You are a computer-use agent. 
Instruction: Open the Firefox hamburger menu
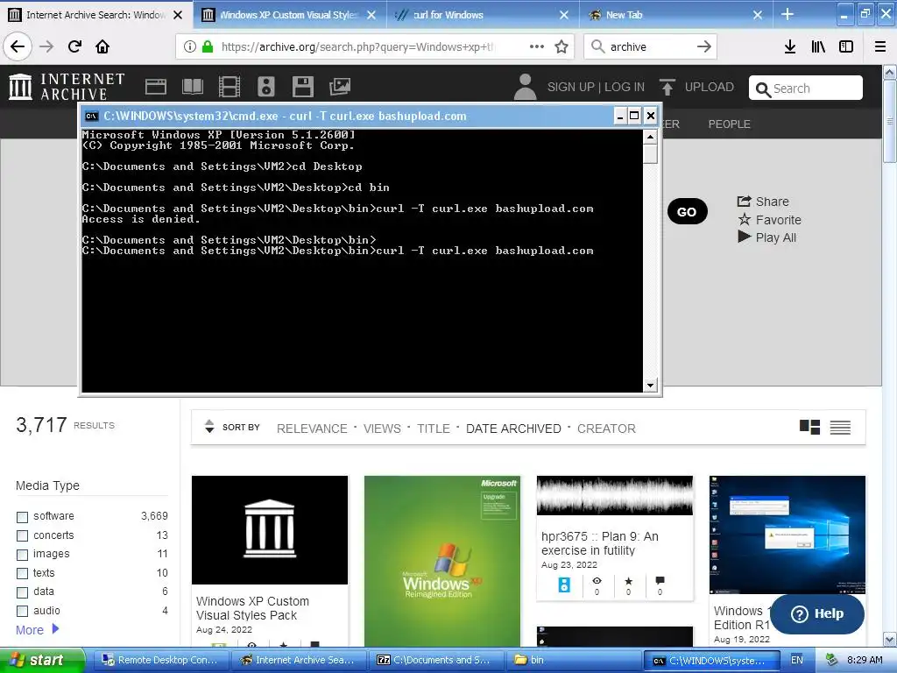pos(879,46)
